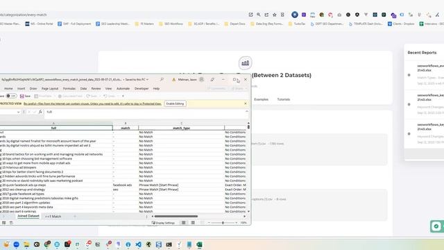Viewport: 444px width, 250px height.
Task: Click the browser zoom magnifier icon
Action: pos(259,15)
